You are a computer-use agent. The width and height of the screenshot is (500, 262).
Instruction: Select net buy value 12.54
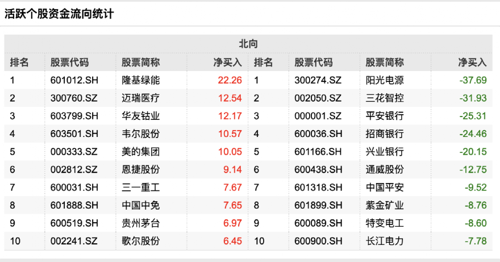(x=230, y=98)
